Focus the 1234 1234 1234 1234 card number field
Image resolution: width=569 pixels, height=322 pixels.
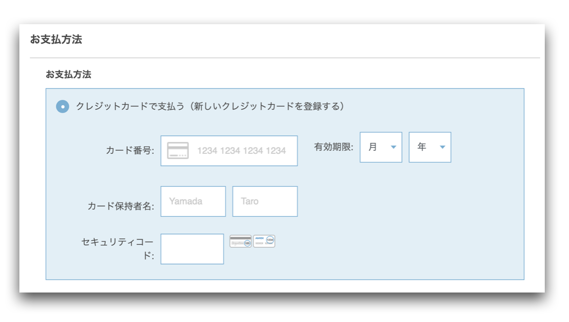point(229,151)
